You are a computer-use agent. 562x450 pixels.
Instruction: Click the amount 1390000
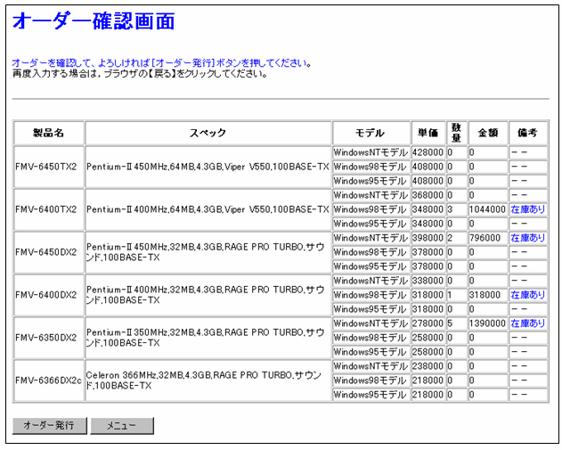coord(488,323)
